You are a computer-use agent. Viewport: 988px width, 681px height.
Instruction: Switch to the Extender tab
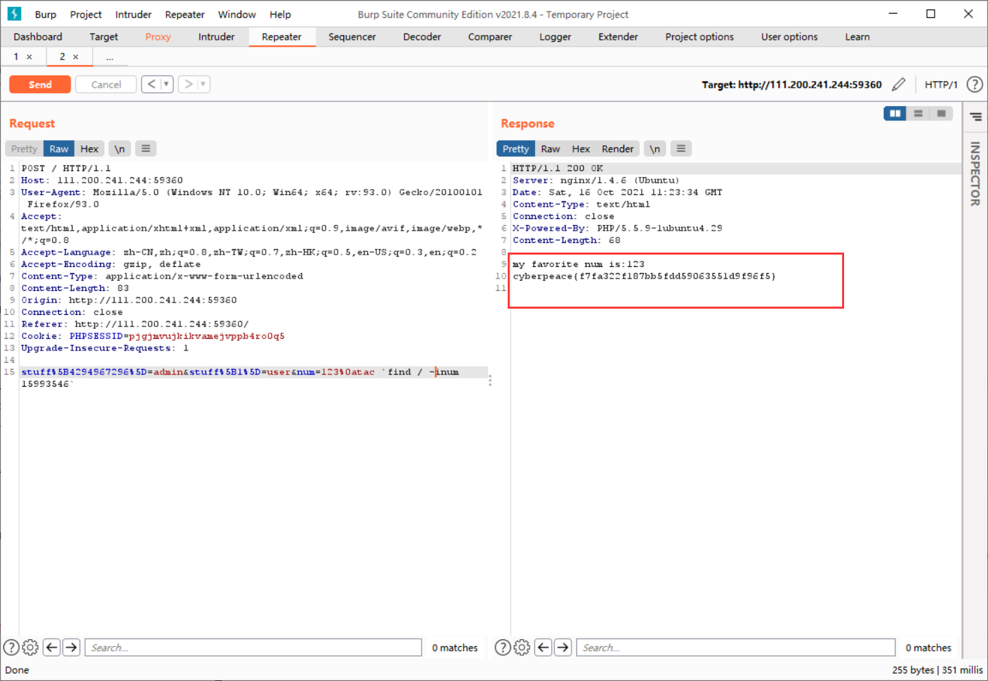click(x=618, y=37)
